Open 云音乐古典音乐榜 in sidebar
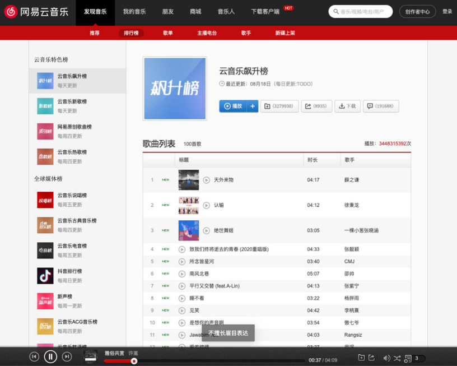Screen dimensions: 457x366 (77, 225)
